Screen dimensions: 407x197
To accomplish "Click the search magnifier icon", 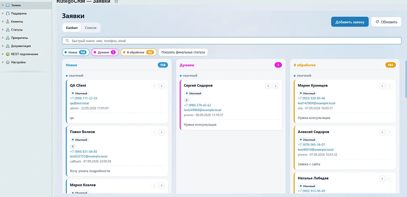I will coord(68,41).
